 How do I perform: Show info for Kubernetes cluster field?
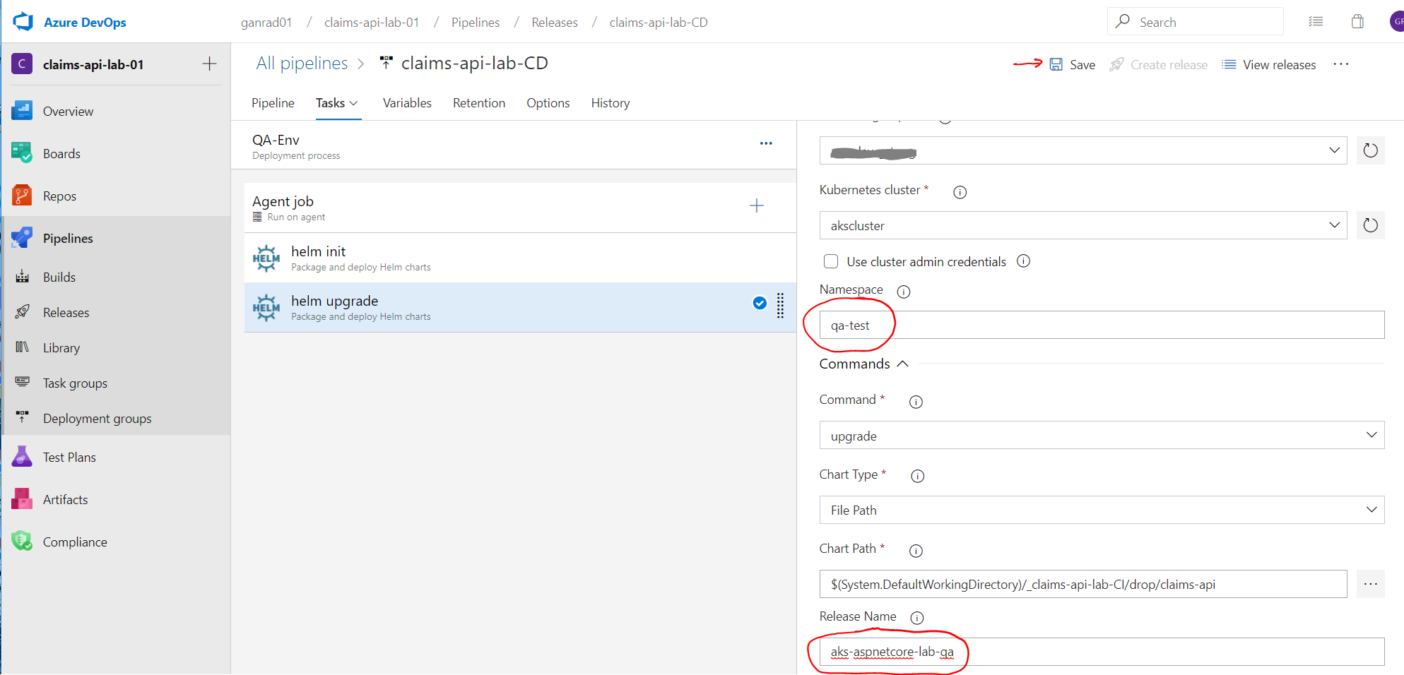point(960,192)
